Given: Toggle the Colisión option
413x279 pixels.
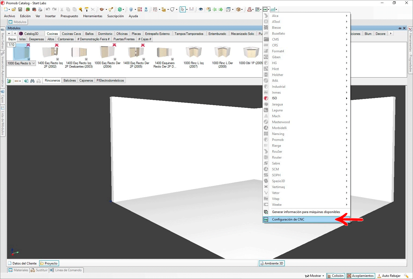Looking at the screenshot, I should pos(335,276).
